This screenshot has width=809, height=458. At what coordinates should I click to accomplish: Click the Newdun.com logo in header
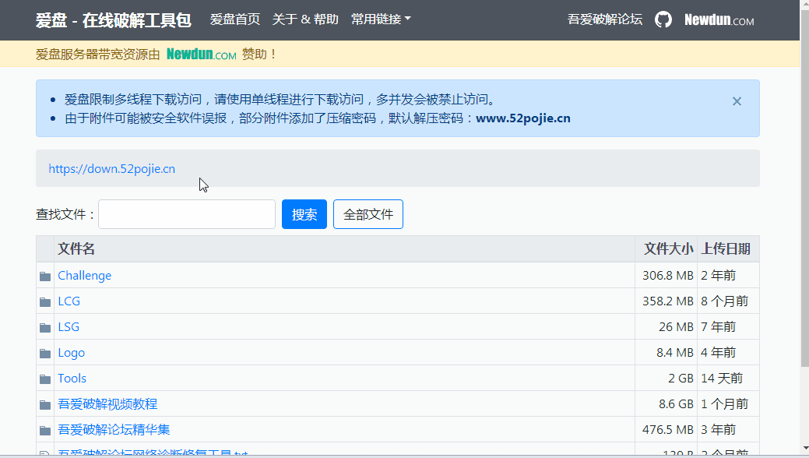[719, 20]
